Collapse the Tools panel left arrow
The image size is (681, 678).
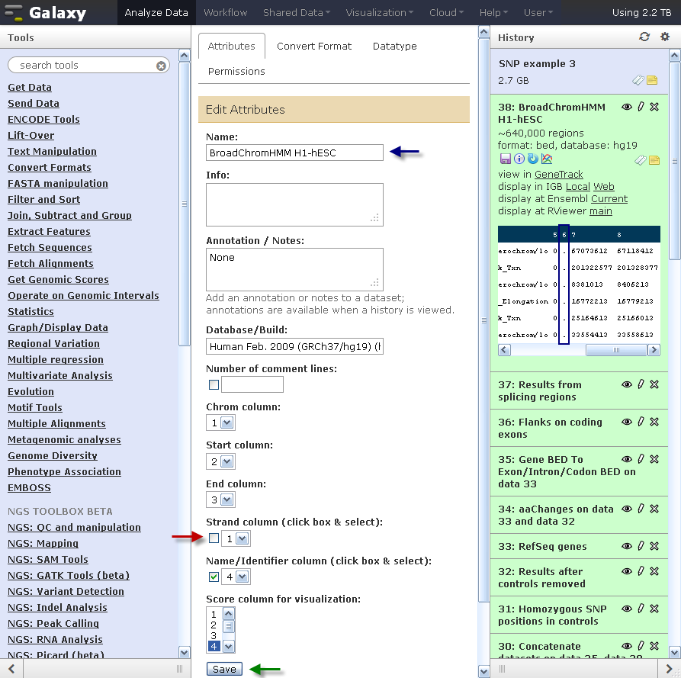[11, 668]
